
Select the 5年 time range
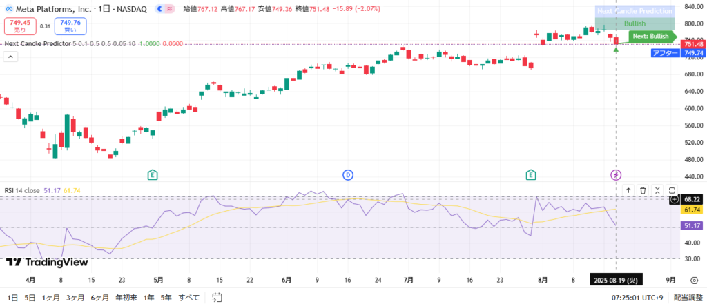[x=166, y=298]
